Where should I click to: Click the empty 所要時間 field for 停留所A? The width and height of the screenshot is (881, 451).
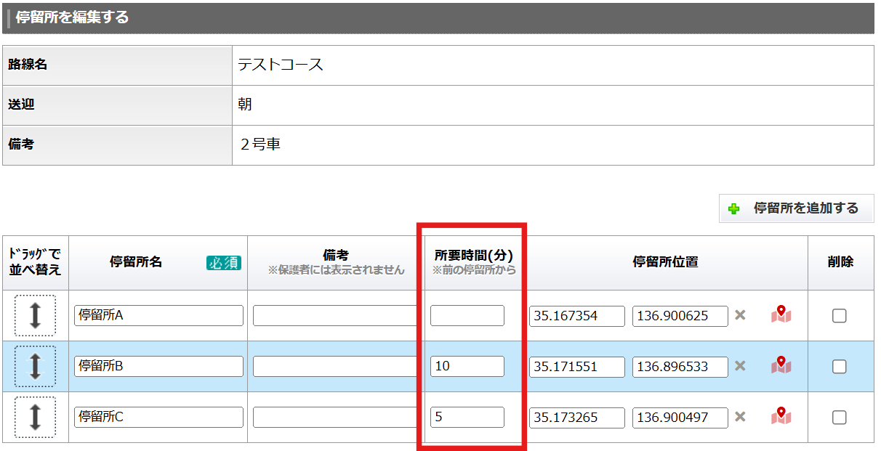(x=467, y=316)
